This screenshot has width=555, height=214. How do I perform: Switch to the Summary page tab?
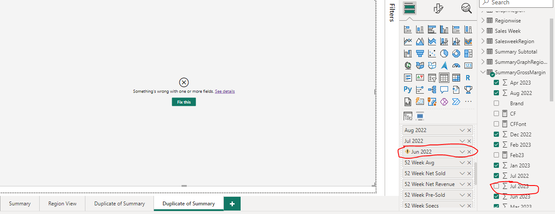point(20,204)
